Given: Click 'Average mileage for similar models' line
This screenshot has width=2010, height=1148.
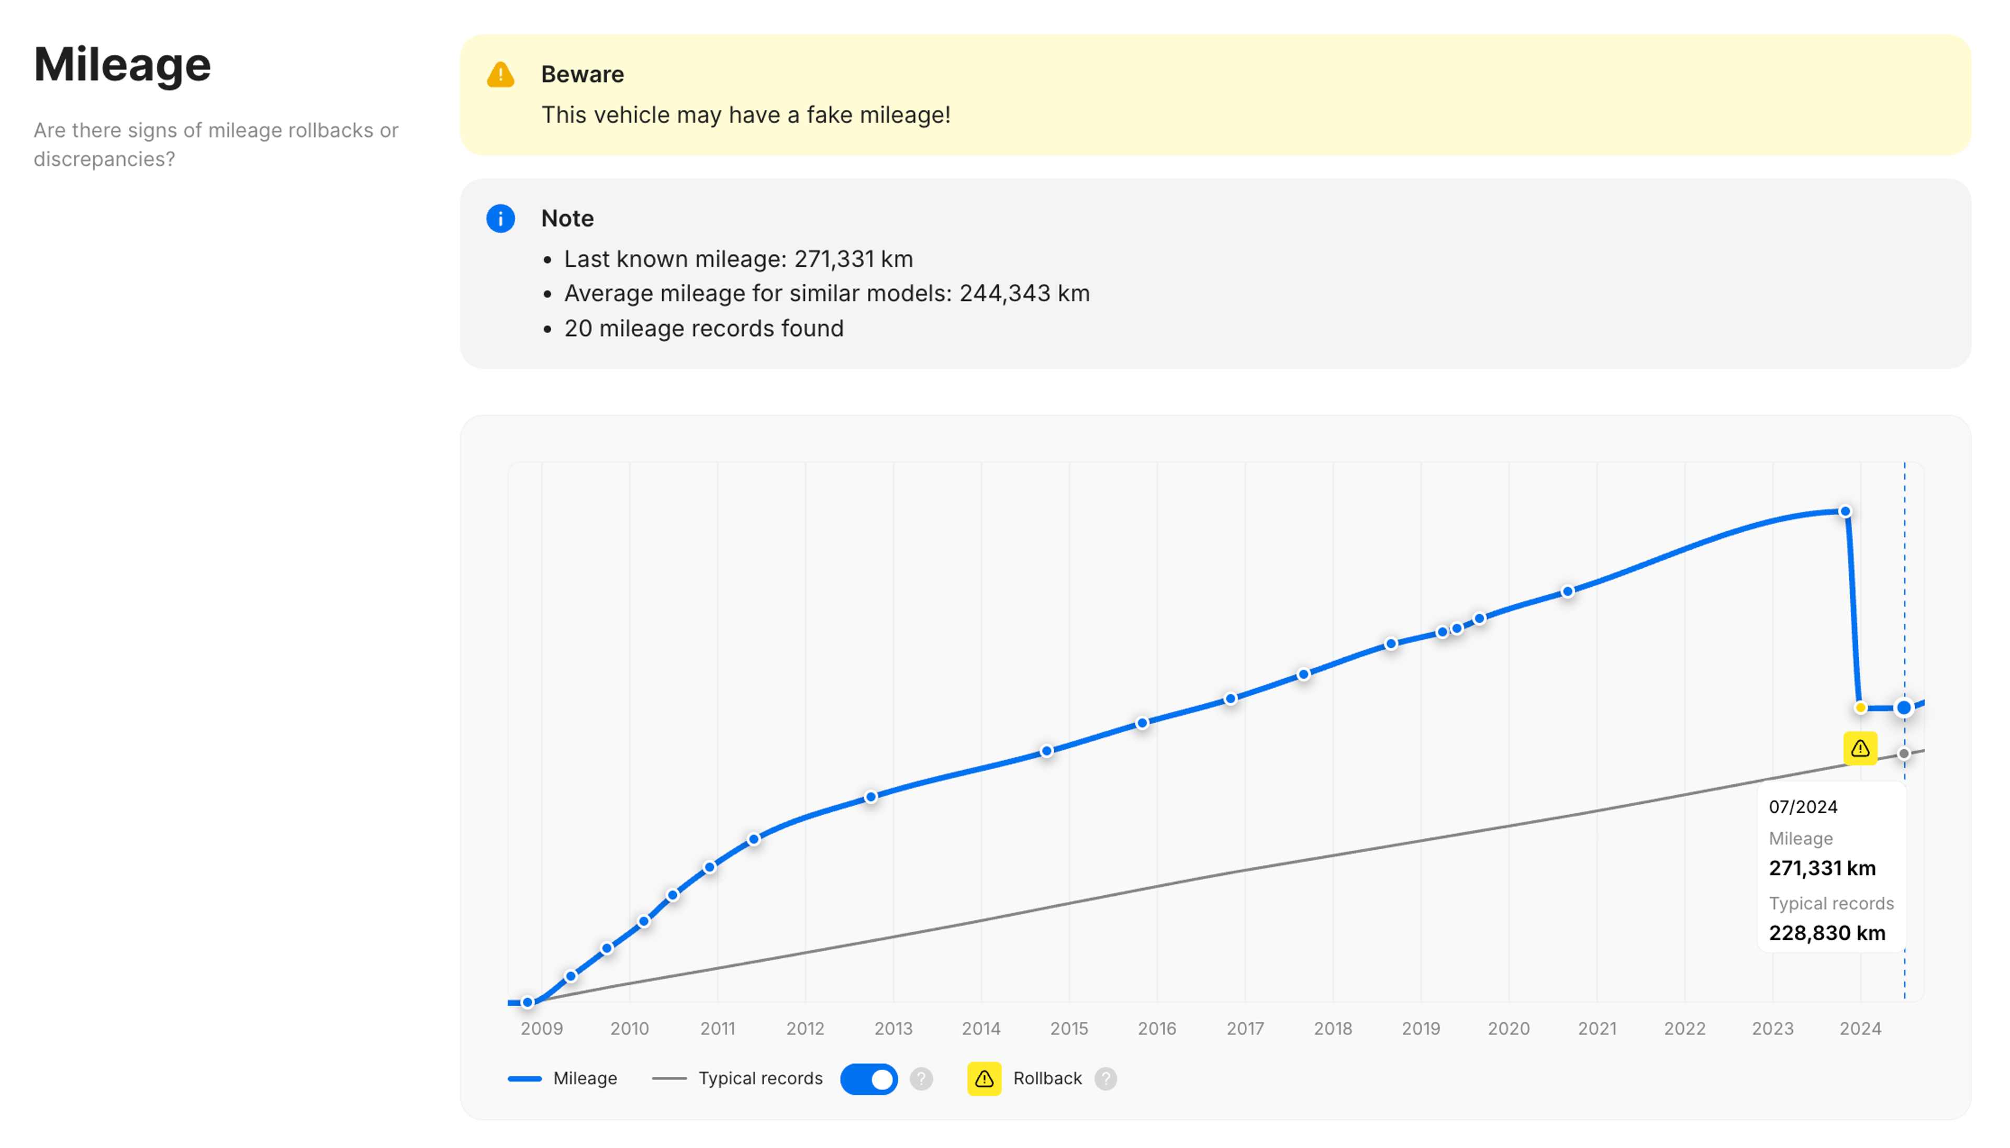Looking at the screenshot, I should click(827, 294).
